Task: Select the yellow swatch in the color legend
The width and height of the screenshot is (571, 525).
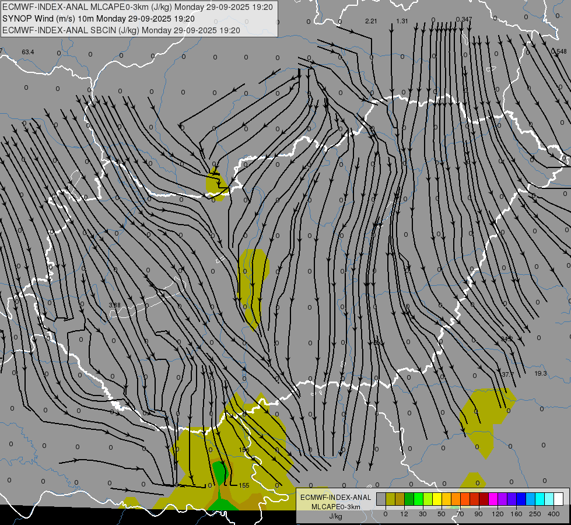Action: 437,499
